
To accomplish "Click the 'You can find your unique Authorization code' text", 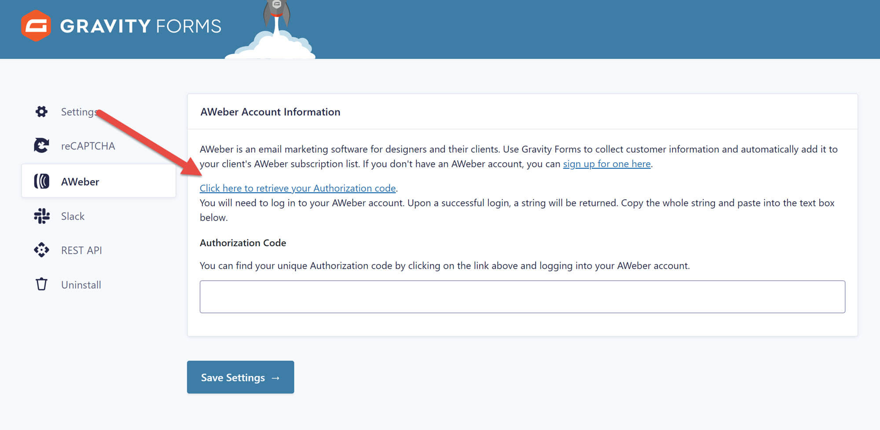I will (445, 266).
